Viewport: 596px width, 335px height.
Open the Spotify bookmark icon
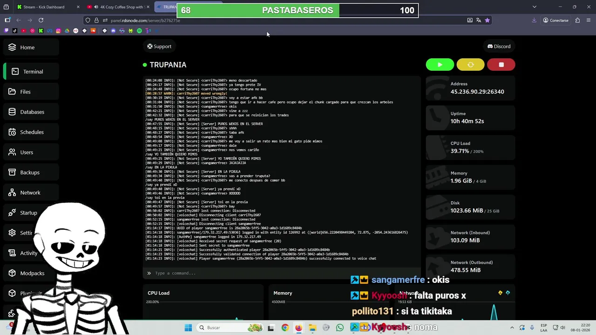[139, 31]
